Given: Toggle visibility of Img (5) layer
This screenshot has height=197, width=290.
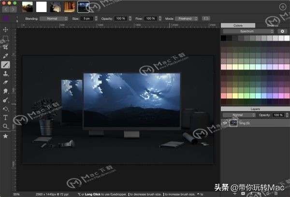Looking at the screenshot, I should (x=225, y=123).
